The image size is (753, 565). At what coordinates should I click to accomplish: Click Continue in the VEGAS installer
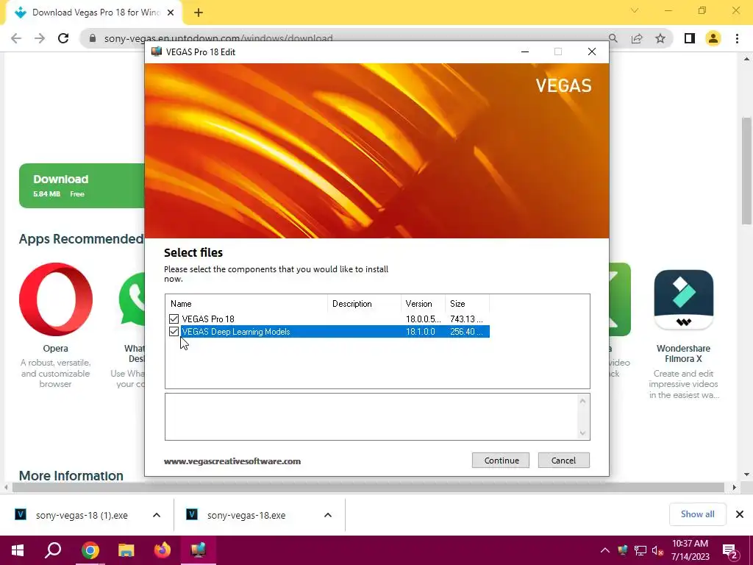pos(500,461)
